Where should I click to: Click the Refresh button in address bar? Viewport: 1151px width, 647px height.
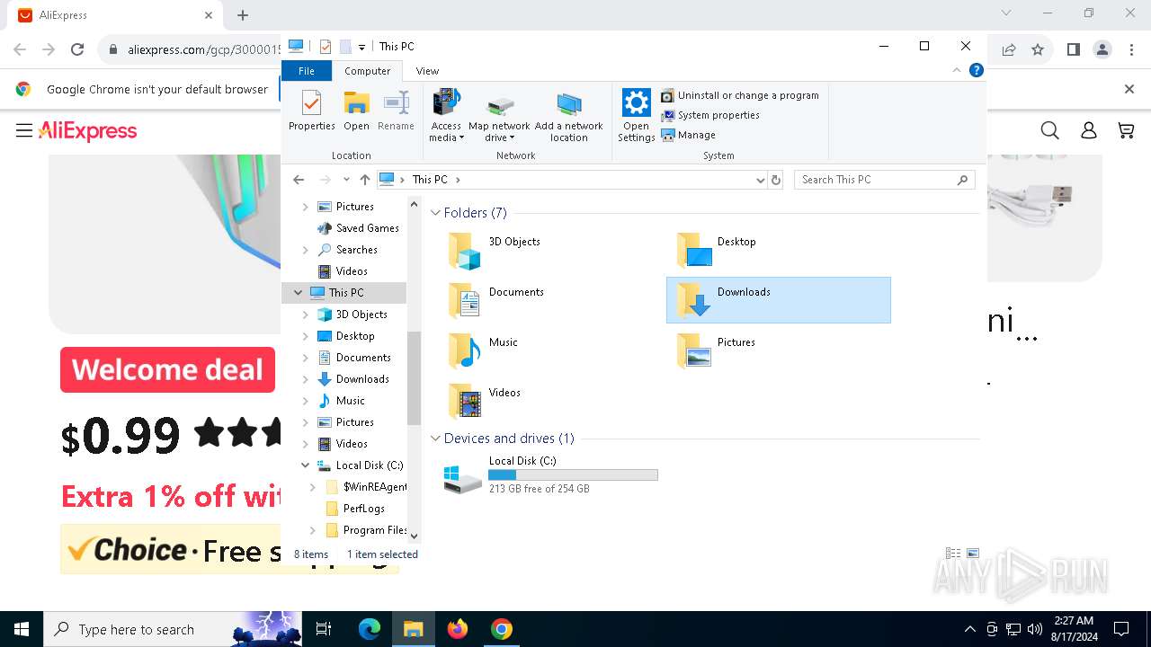point(776,180)
